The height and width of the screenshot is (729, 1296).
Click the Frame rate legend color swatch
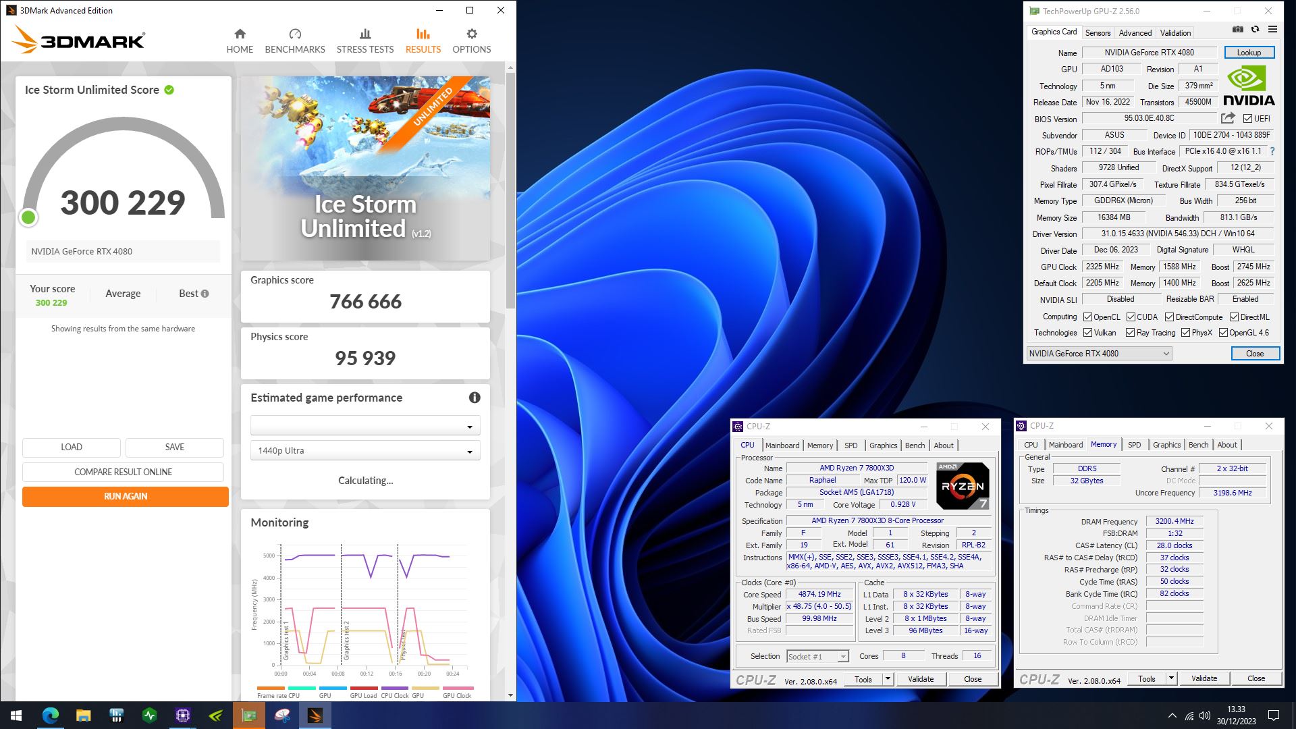tap(271, 688)
